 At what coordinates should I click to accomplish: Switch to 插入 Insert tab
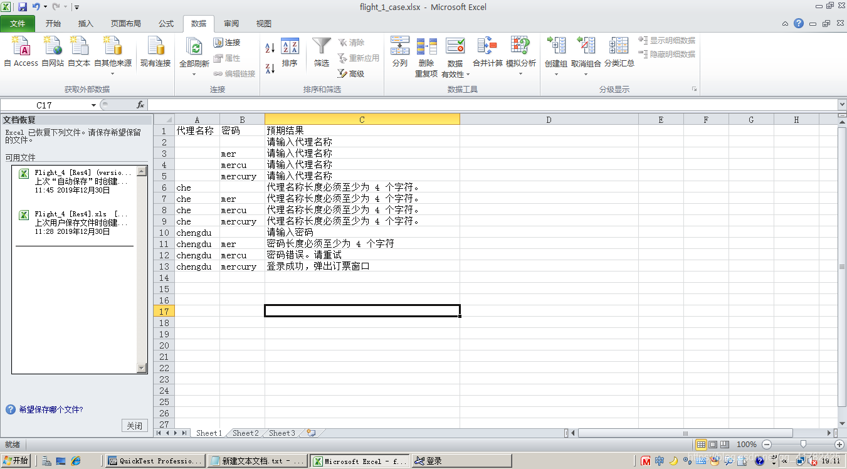(x=86, y=24)
